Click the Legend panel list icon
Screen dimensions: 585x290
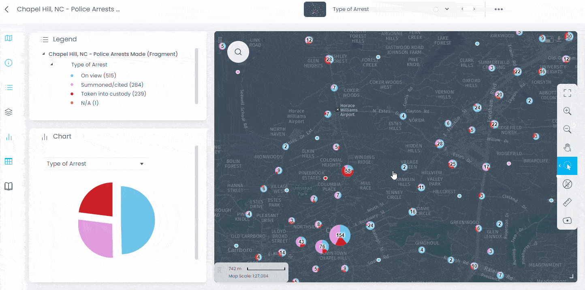coord(45,39)
